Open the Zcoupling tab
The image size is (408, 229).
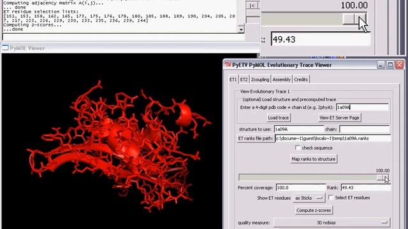[x=260, y=80]
